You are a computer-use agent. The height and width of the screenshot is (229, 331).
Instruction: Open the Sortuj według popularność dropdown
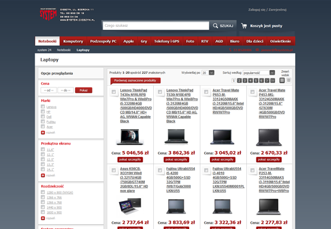click(259, 73)
